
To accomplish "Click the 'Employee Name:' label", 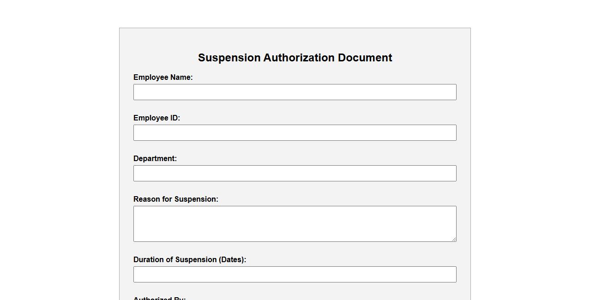I will (x=163, y=78).
